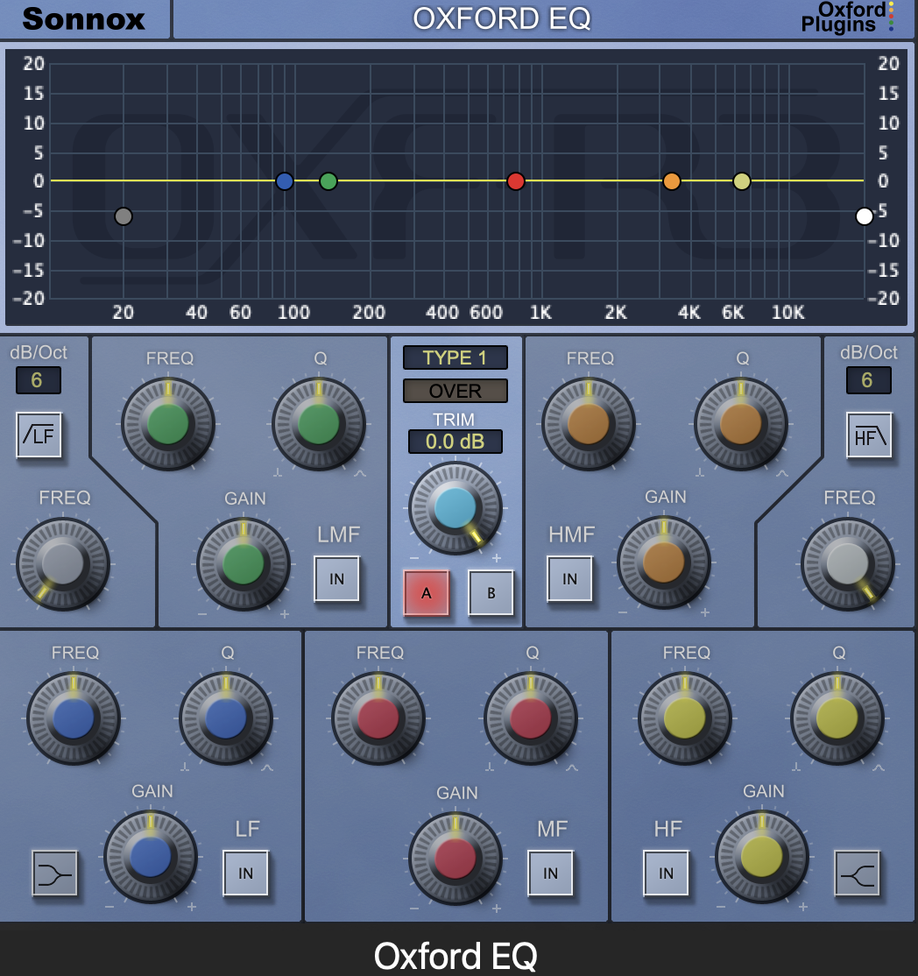Viewport: 918px width, 976px height.
Task: Switch the HF band shelf shape icon
Action: 857,873
